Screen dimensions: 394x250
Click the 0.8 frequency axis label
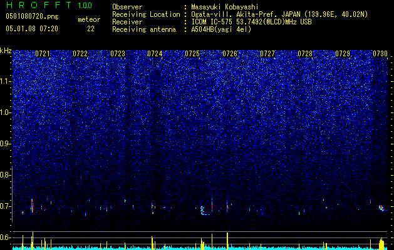point(6,175)
